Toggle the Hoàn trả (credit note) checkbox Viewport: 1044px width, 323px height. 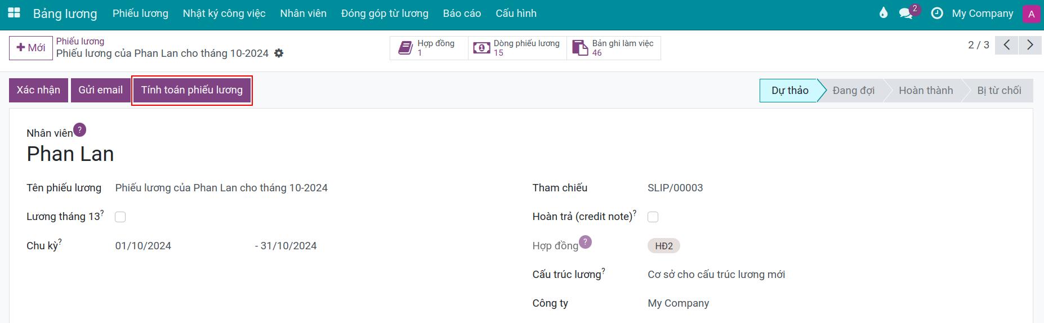pos(653,217)
